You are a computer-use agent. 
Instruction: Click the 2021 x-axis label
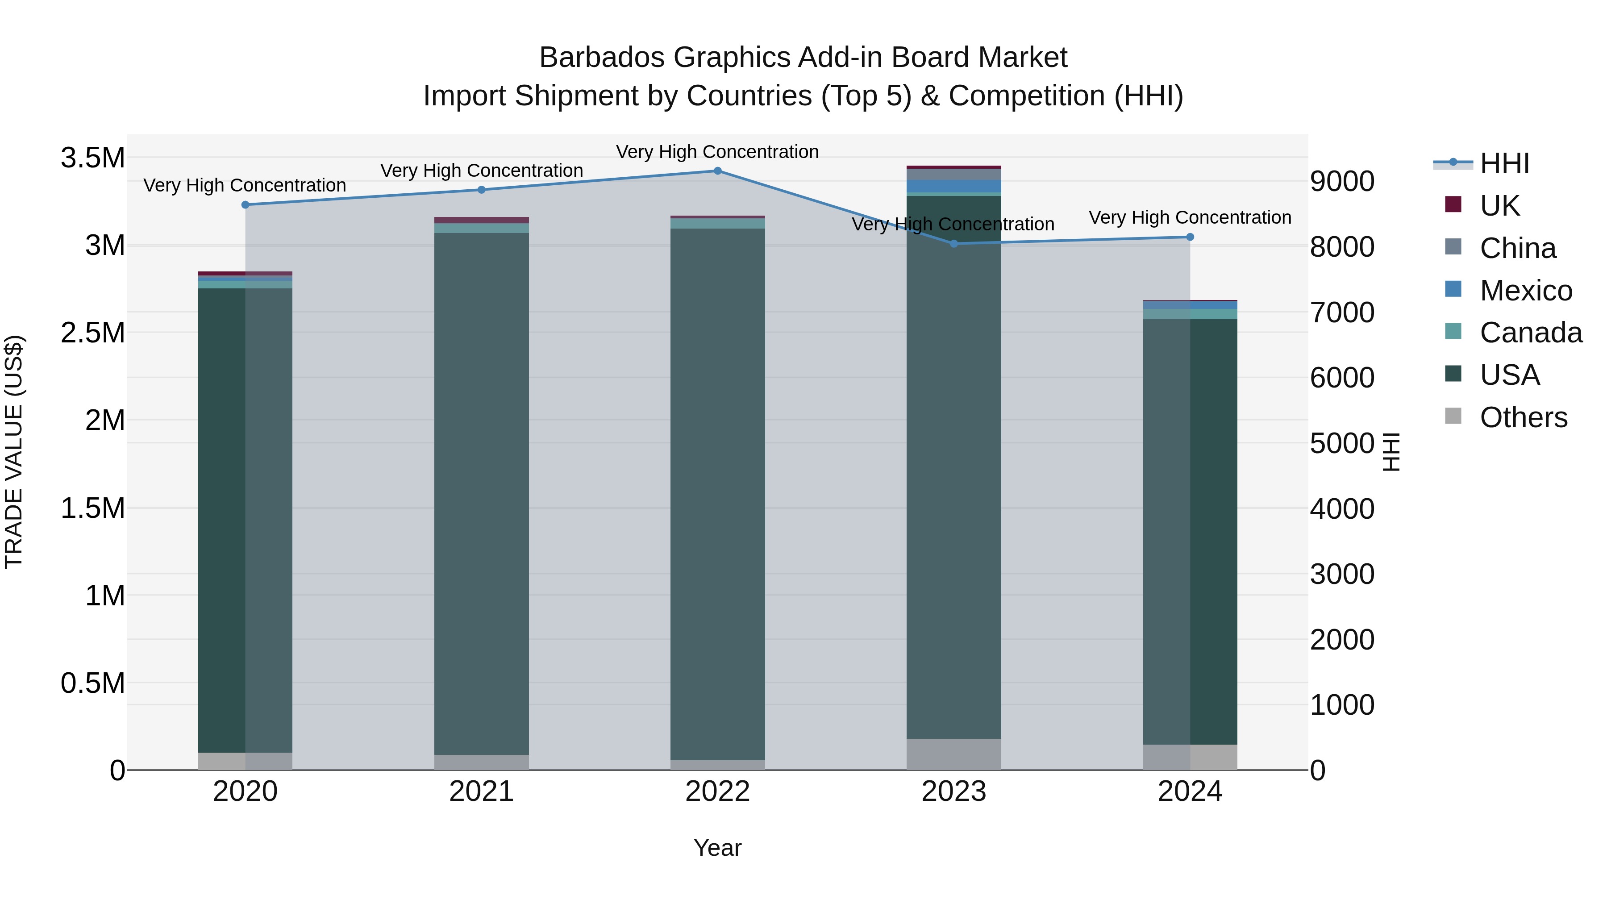point(482,792)
